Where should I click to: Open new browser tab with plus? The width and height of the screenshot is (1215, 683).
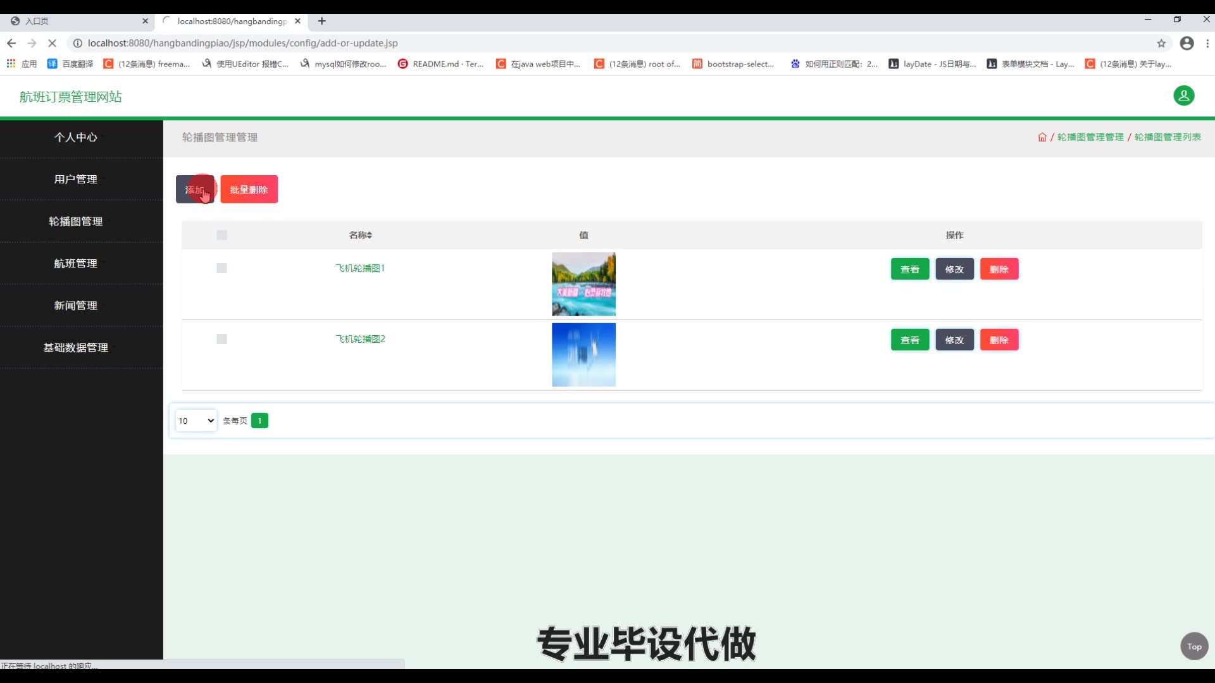321,21
